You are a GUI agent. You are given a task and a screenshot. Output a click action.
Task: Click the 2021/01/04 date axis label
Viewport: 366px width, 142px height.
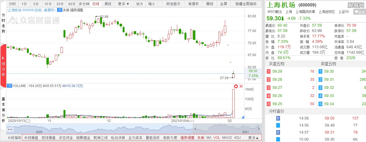(x=183, y=120)
